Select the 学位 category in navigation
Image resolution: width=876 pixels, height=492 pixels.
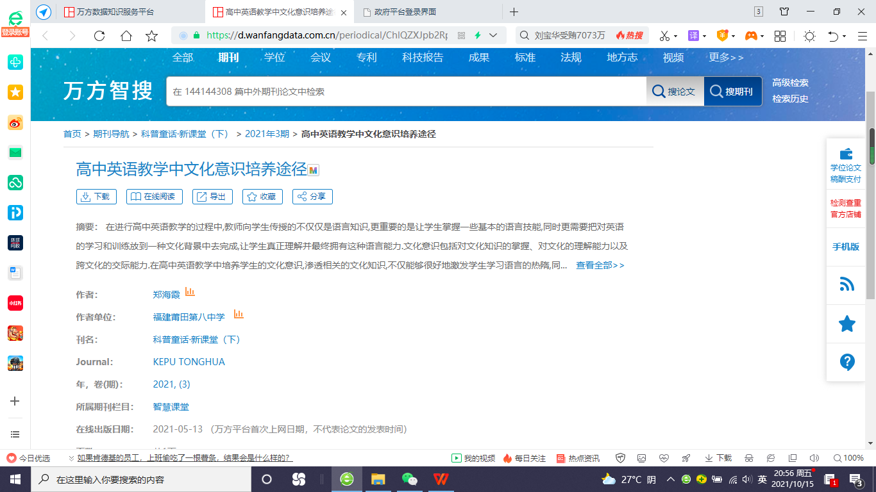pyautogui.click(x=274, y=58)
